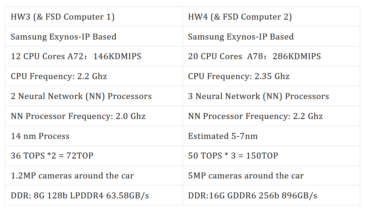Select the DDR: 8G 128b LPDDR4 cell

pyautogui.click(x=94, y=195)
